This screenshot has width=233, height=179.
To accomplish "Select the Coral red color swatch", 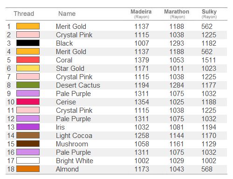I will pyautogui.click(x=28, y=60).
